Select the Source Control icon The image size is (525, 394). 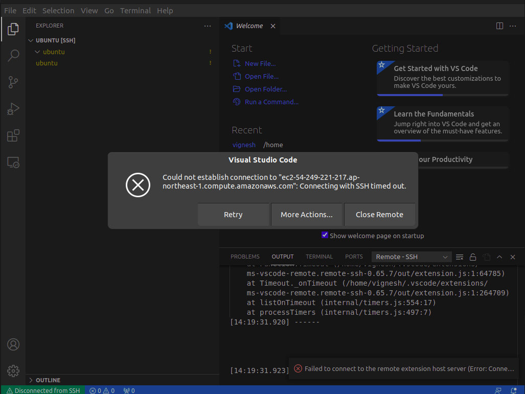[13, 82]
